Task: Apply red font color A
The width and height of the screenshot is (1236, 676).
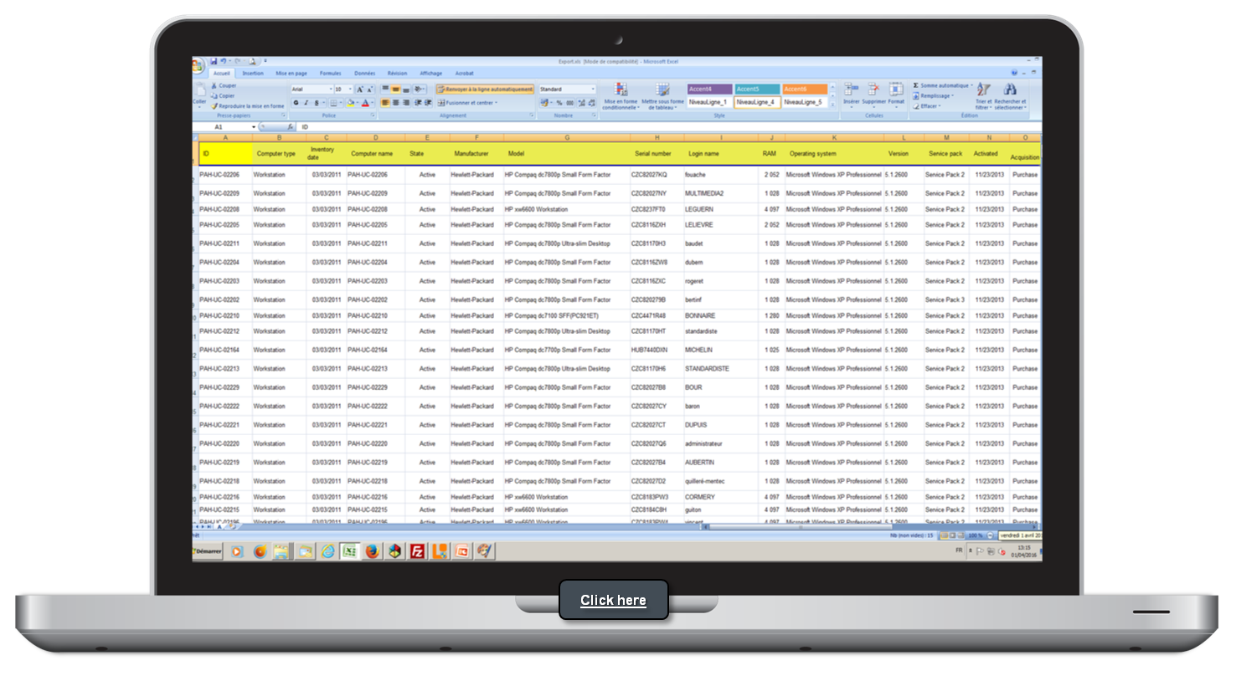Action: pos(365,103)
